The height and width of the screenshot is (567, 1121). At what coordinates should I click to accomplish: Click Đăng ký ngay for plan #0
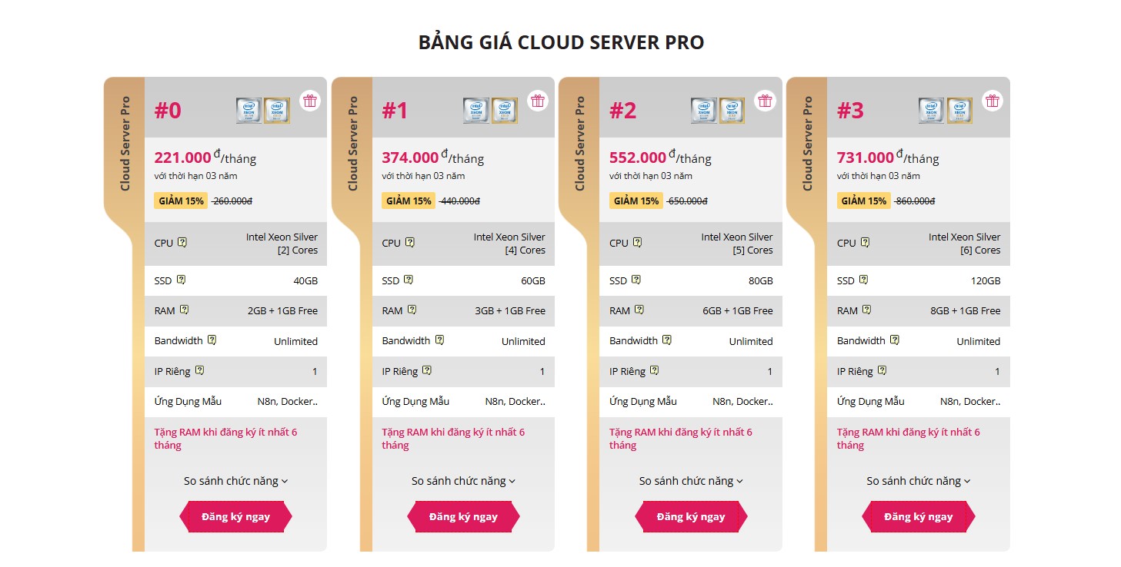235,516
